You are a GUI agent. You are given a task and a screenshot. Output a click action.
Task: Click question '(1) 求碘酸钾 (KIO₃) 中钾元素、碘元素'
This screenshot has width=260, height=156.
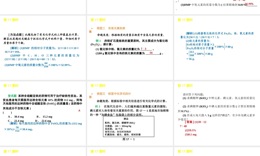tap(219, 98)
